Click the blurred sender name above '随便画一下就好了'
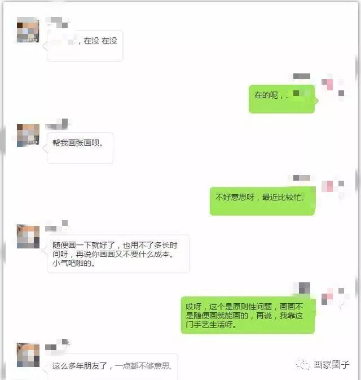The image size is (361, 380). pyautogui.click(x=57, y=226)
